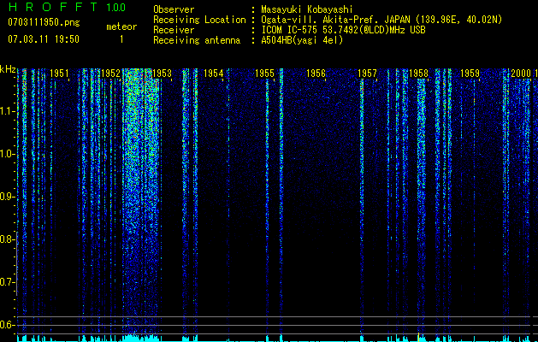
Task: Click the meteor count value 1
Action: coord(121,39)
